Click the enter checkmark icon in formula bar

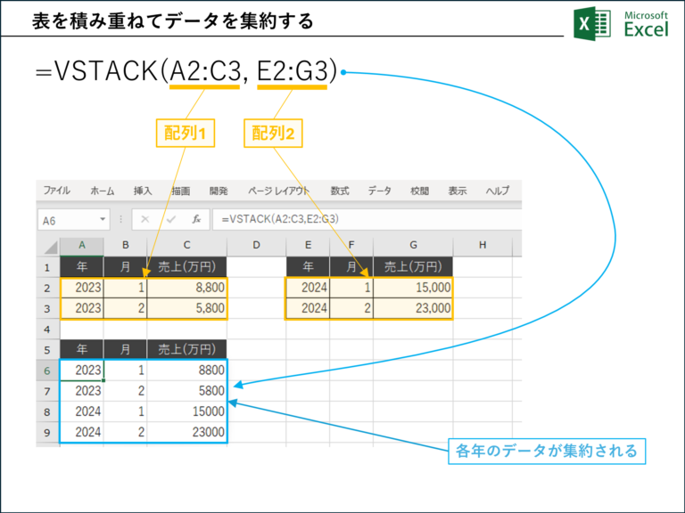169,219
